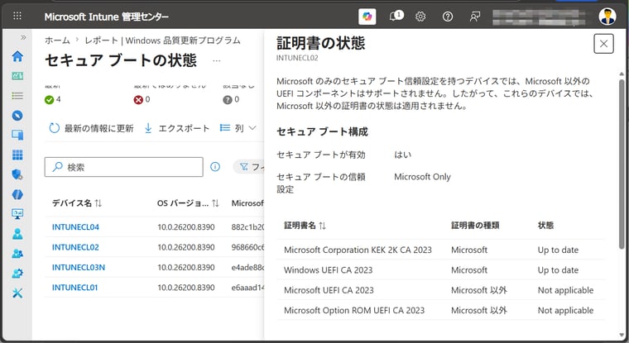The height and width of the screenshot is (343, 629).
Task: Open device INTUNECL03N
Action: click(79, 267)
